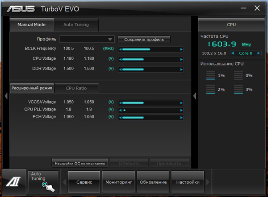Image resolution: width=268 pixels, height=197 pixels.
Task: Minimize the TurboV EVO window
Action: [243, 8]
